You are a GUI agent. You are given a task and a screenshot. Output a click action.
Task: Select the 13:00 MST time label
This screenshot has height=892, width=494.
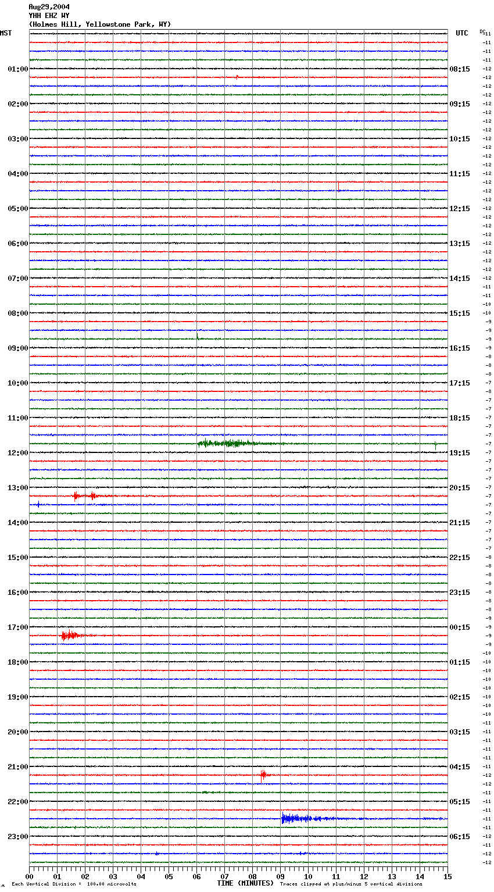coord(18,488)
